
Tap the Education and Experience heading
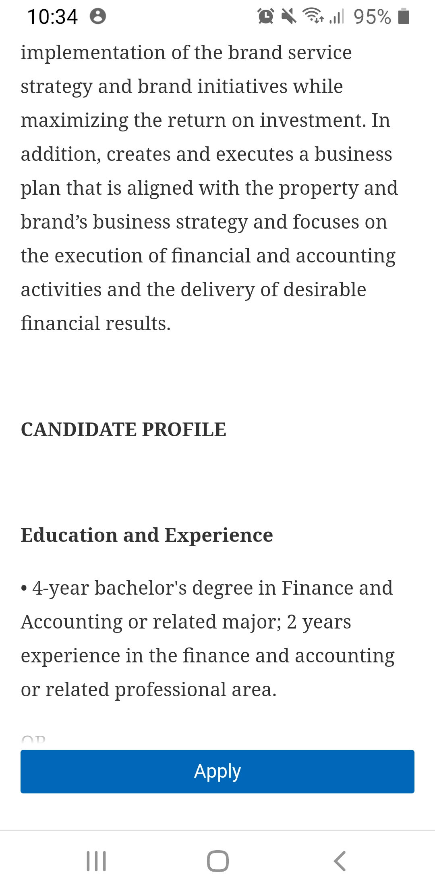(147, 535)
